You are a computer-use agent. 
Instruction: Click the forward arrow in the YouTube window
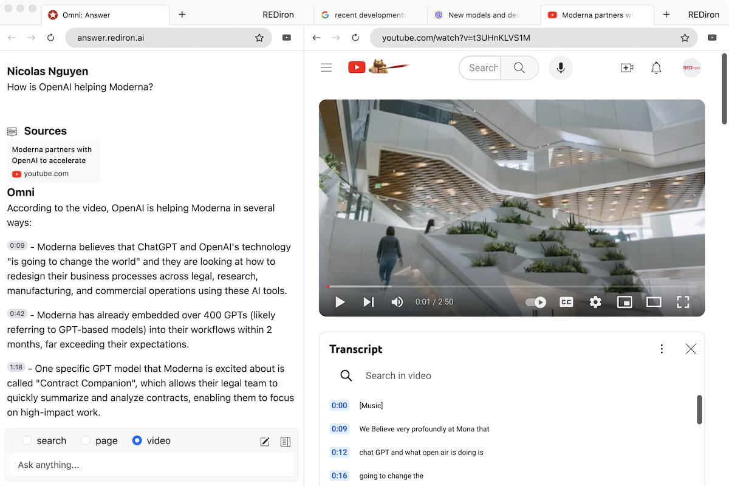(336, 38)
